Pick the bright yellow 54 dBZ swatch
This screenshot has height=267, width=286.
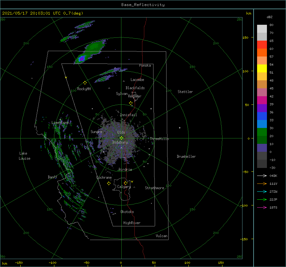point(262,68)
